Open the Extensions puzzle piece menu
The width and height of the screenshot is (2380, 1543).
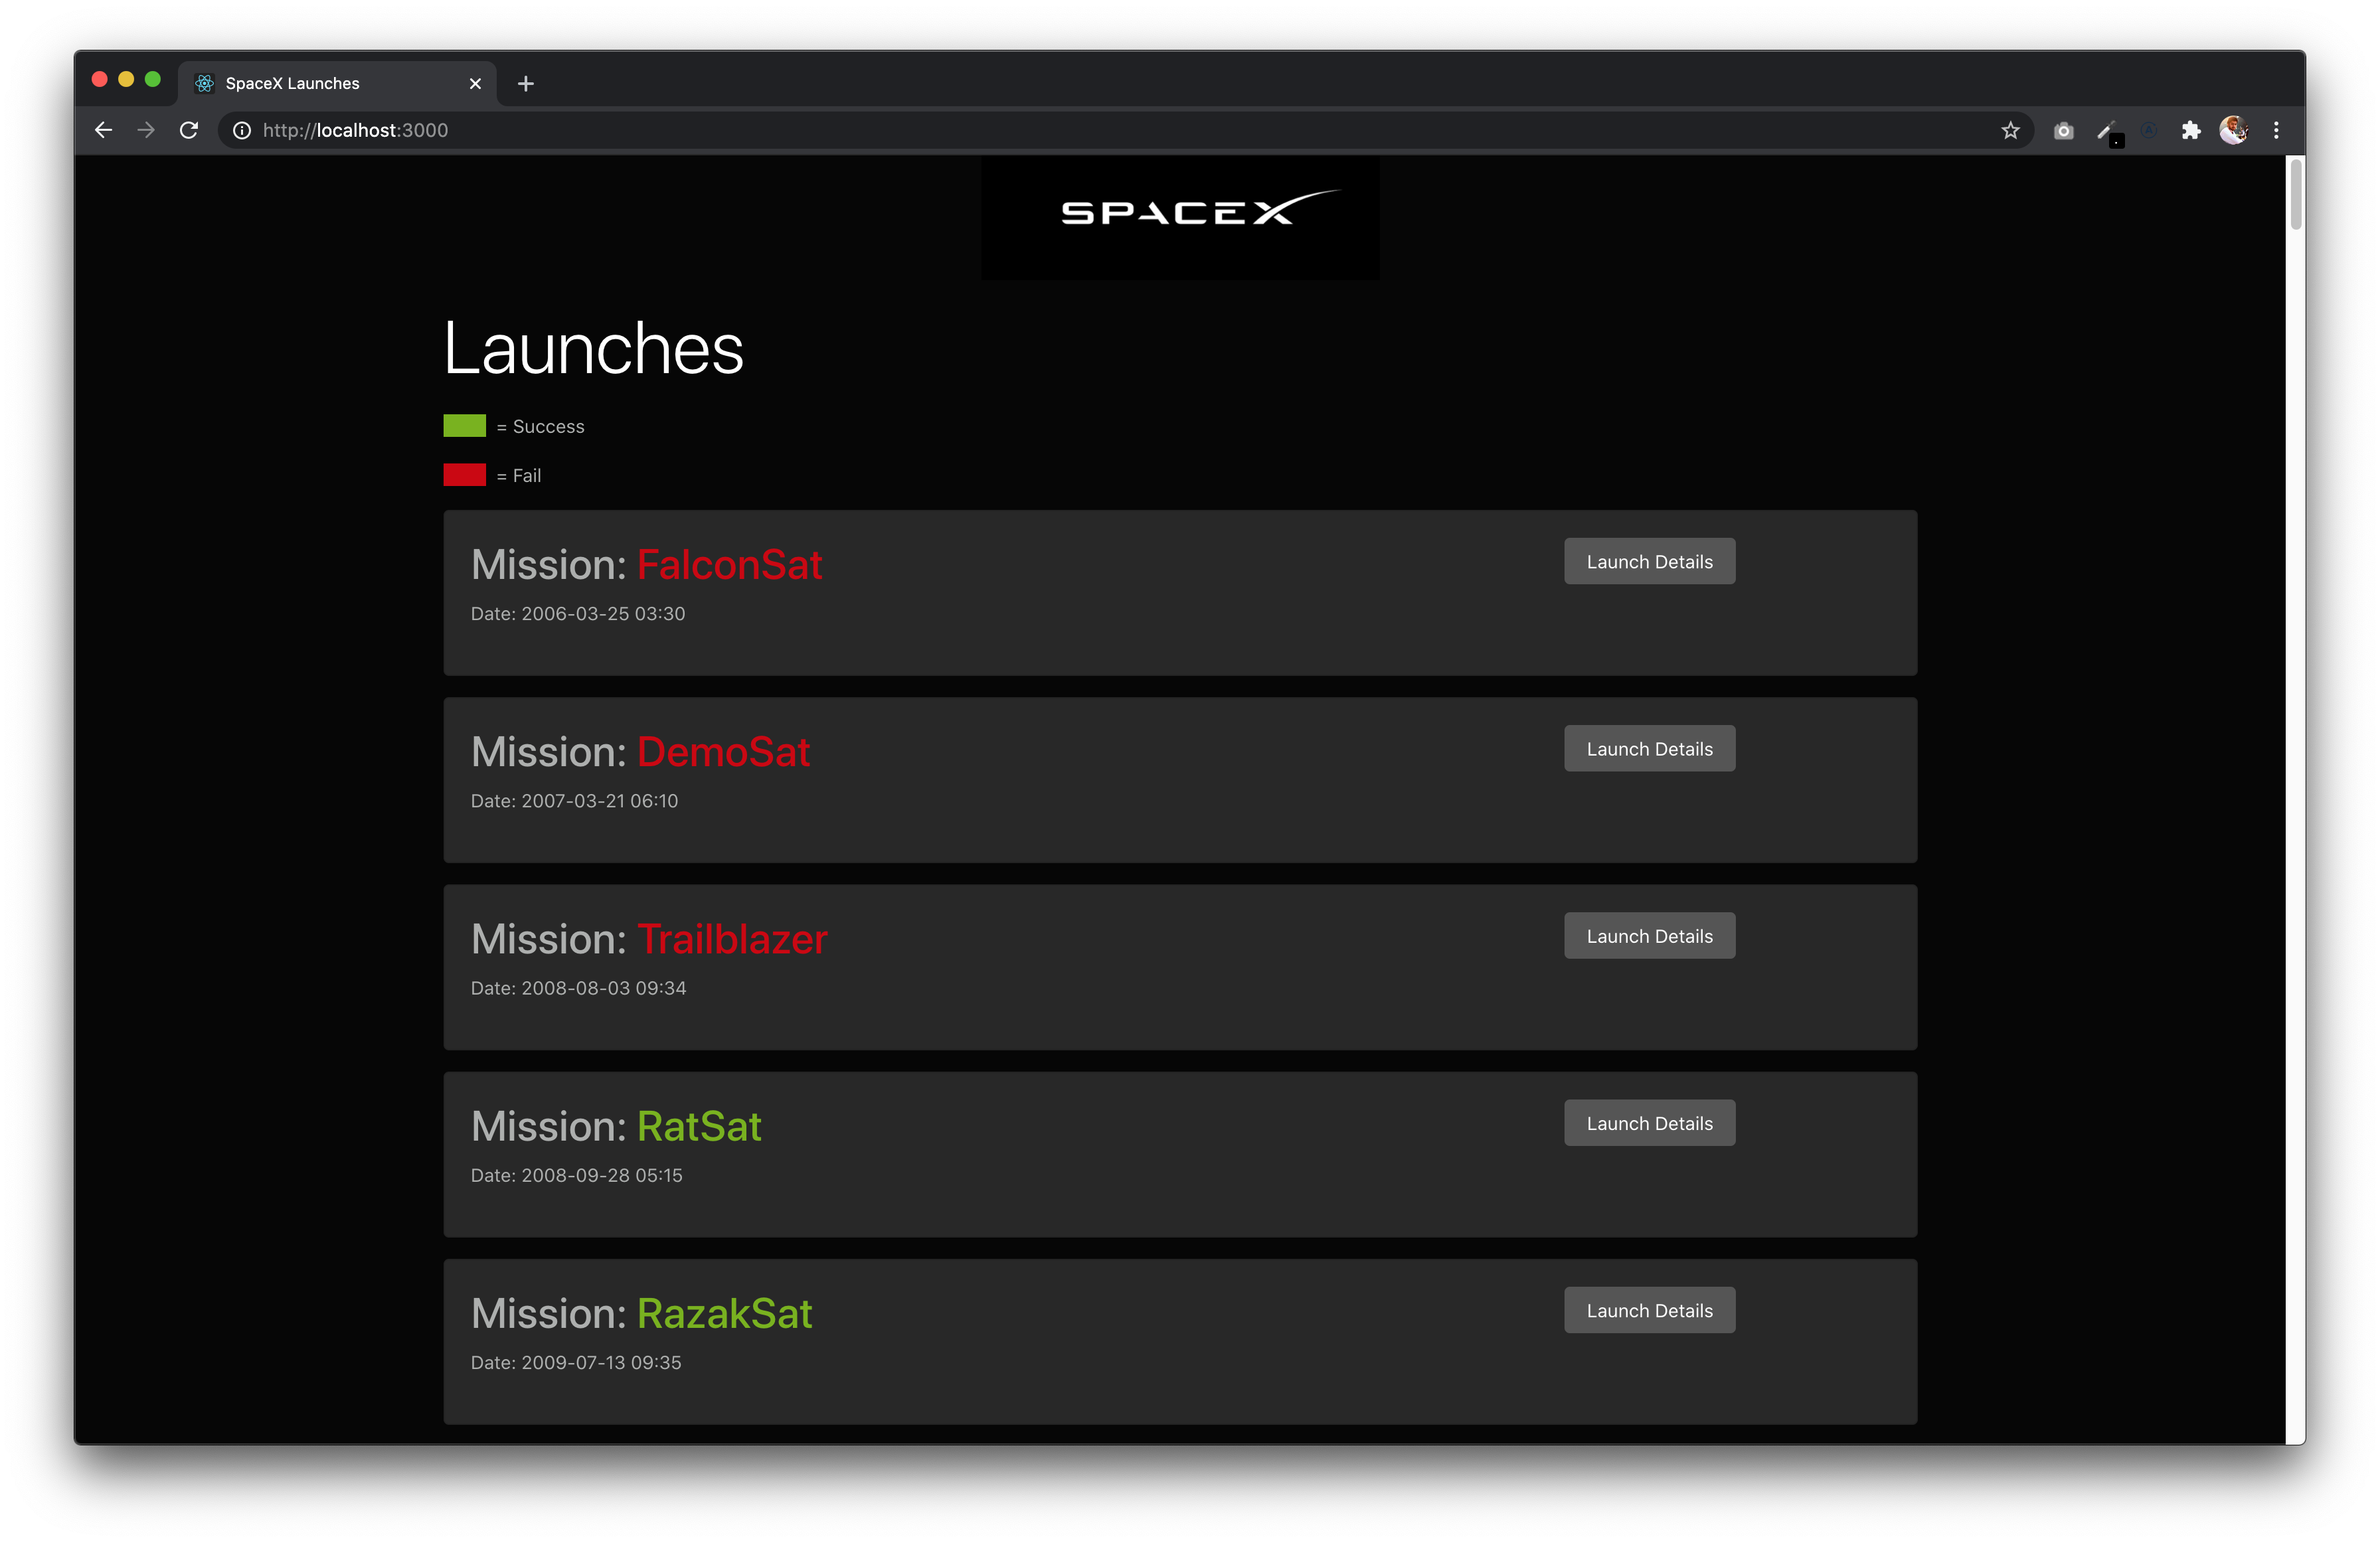click(2190, 130)
